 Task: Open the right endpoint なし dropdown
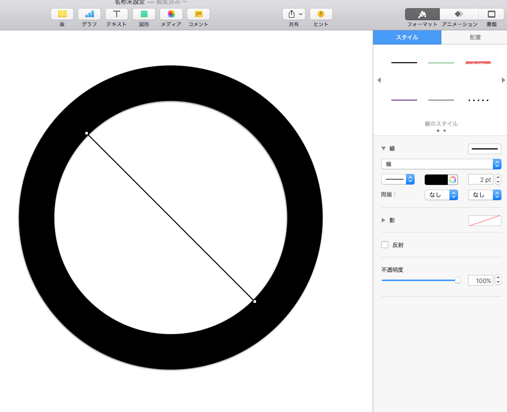point(484,195)
